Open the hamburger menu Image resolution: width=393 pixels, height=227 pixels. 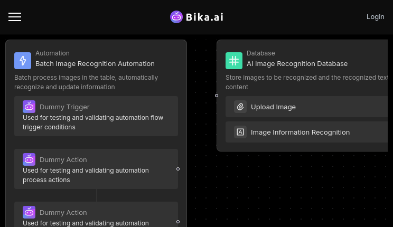15,17
